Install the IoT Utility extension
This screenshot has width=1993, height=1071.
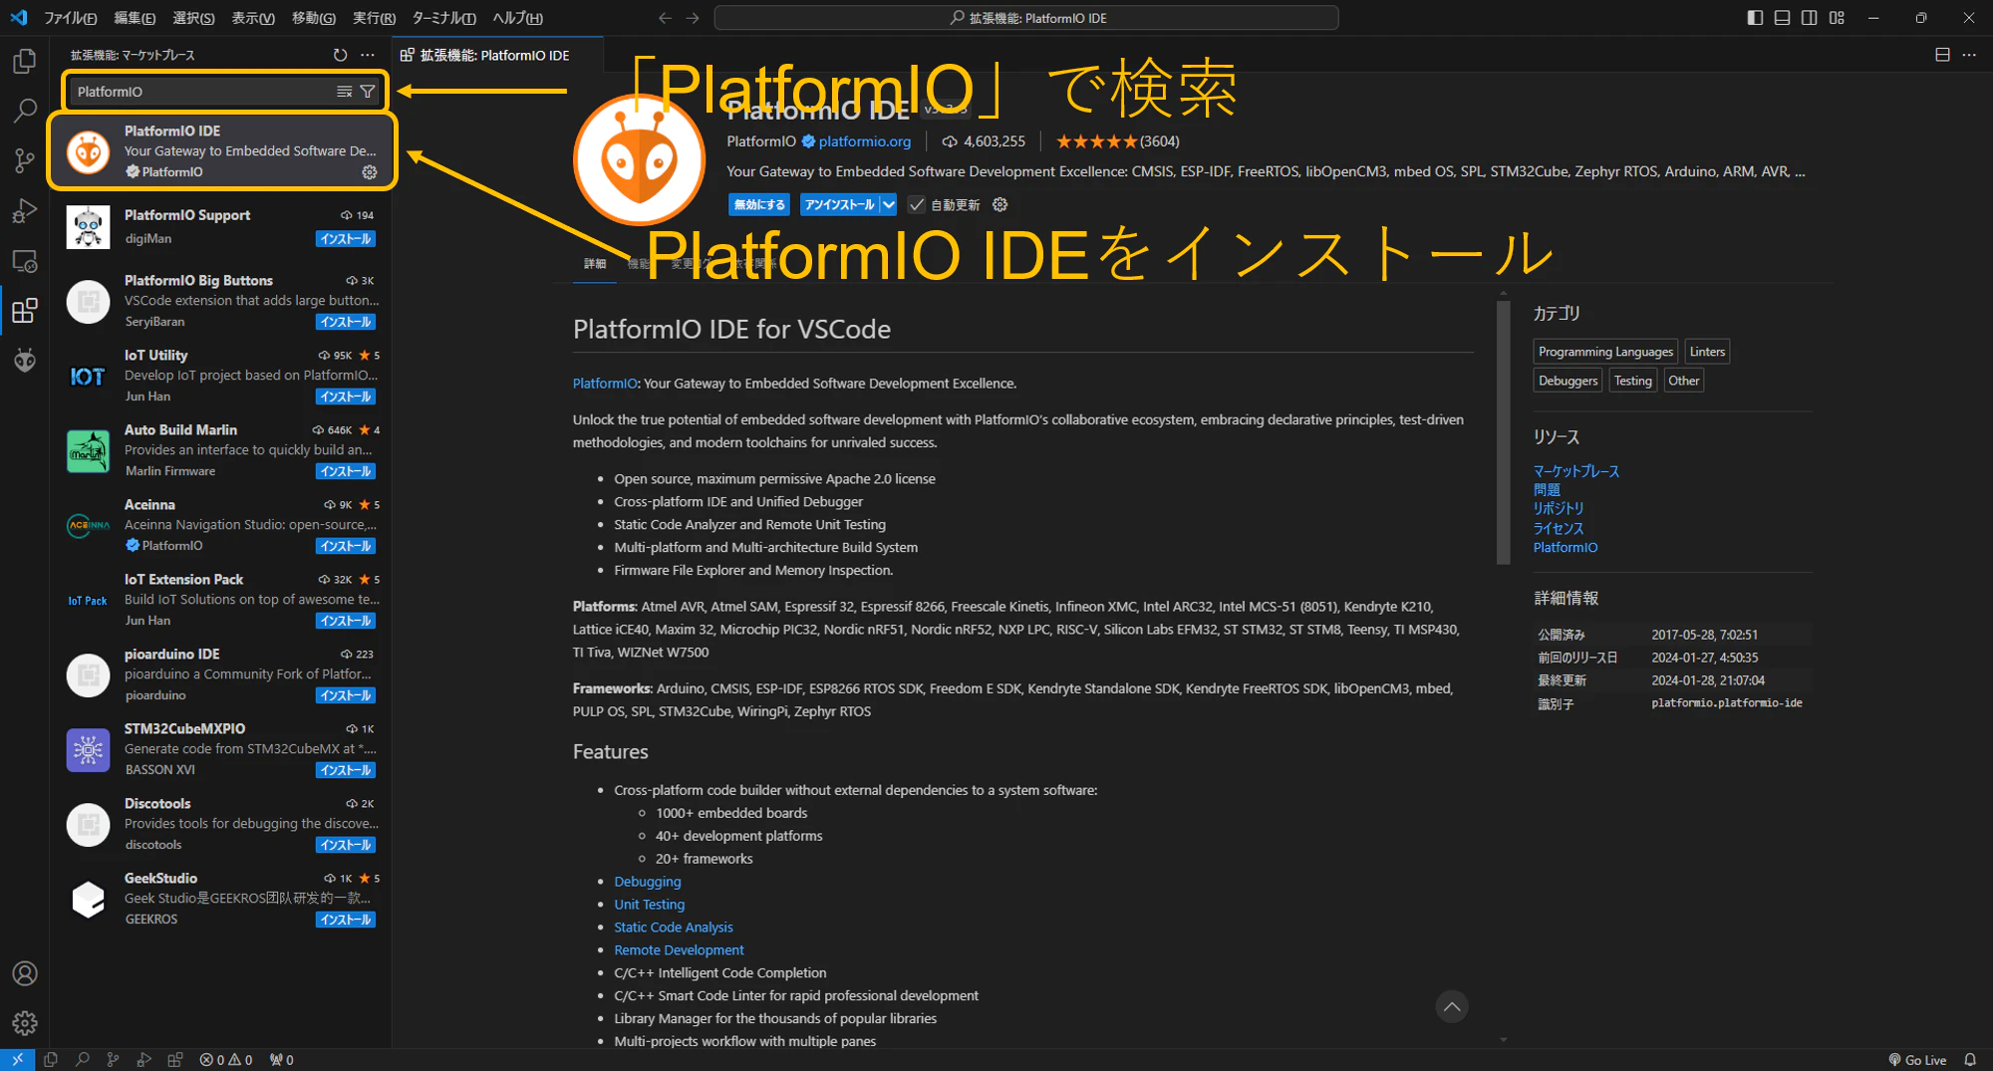346,397
